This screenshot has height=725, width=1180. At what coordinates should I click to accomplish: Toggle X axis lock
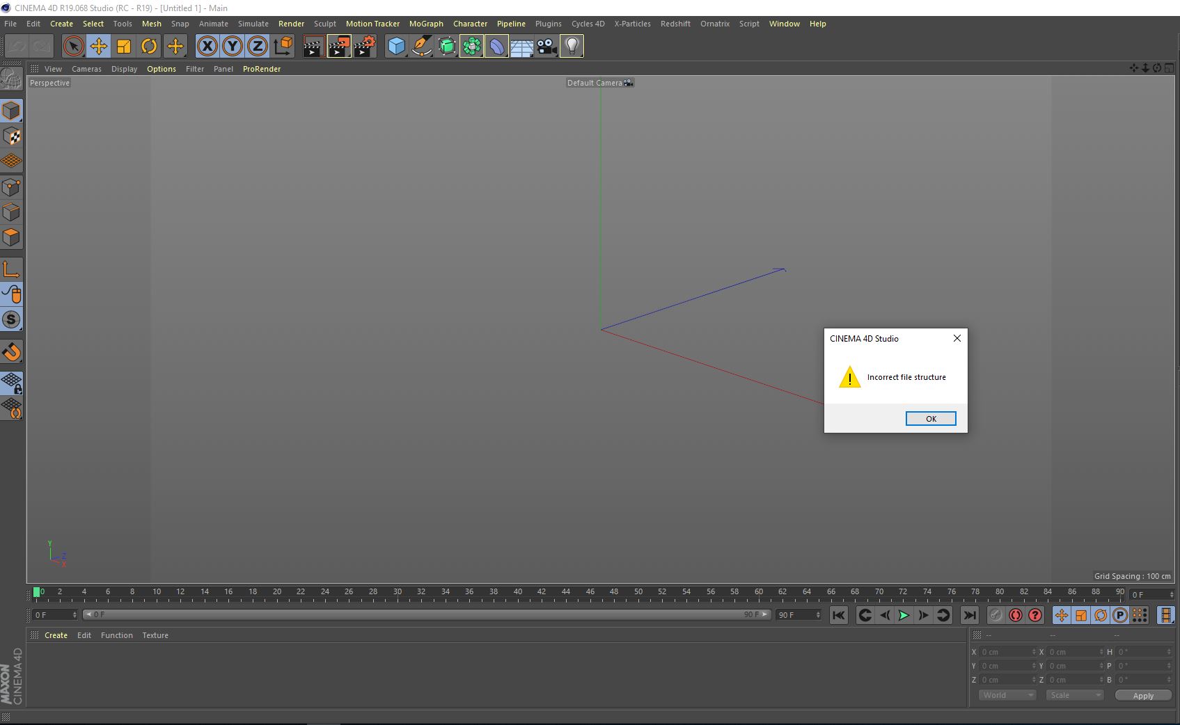(x=207, y=47)
